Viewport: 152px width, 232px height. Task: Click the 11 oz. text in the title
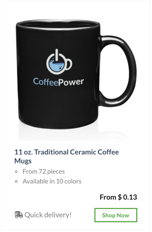(x=24, y=152)
